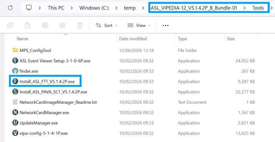This screenshot has width=275, height=142.
Task: Open the View dropdown
Action: pyautogui.click(x=139, y=26)
